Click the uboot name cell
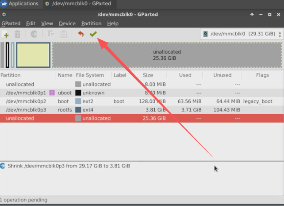This screenshot has height=206, width=284. click(x=65, y=93)
